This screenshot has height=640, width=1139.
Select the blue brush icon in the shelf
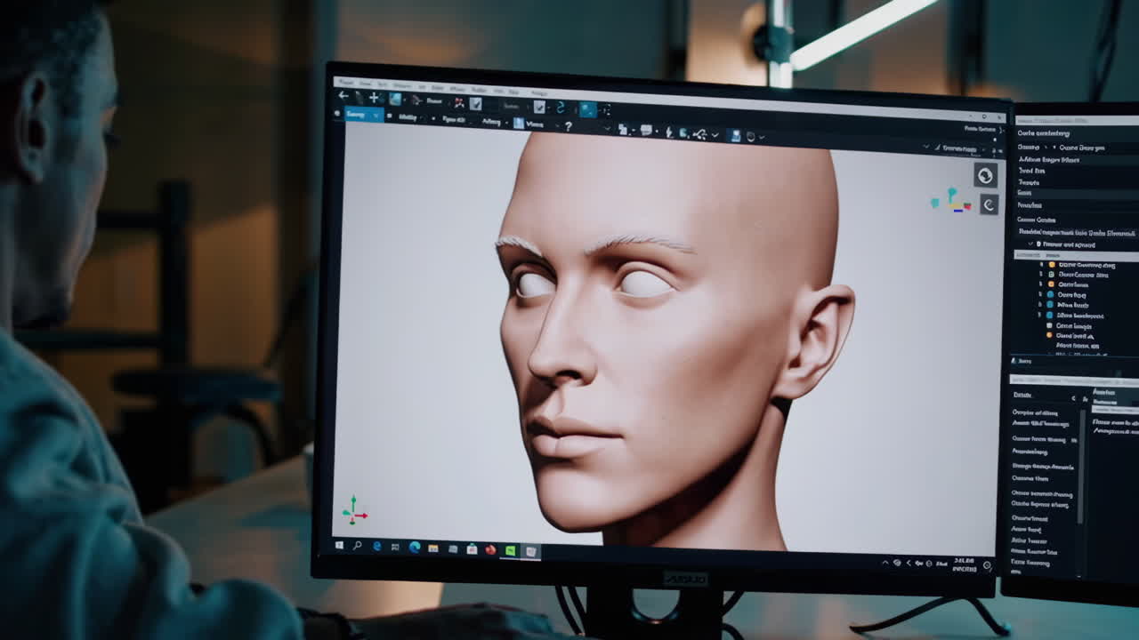point(394,100)
